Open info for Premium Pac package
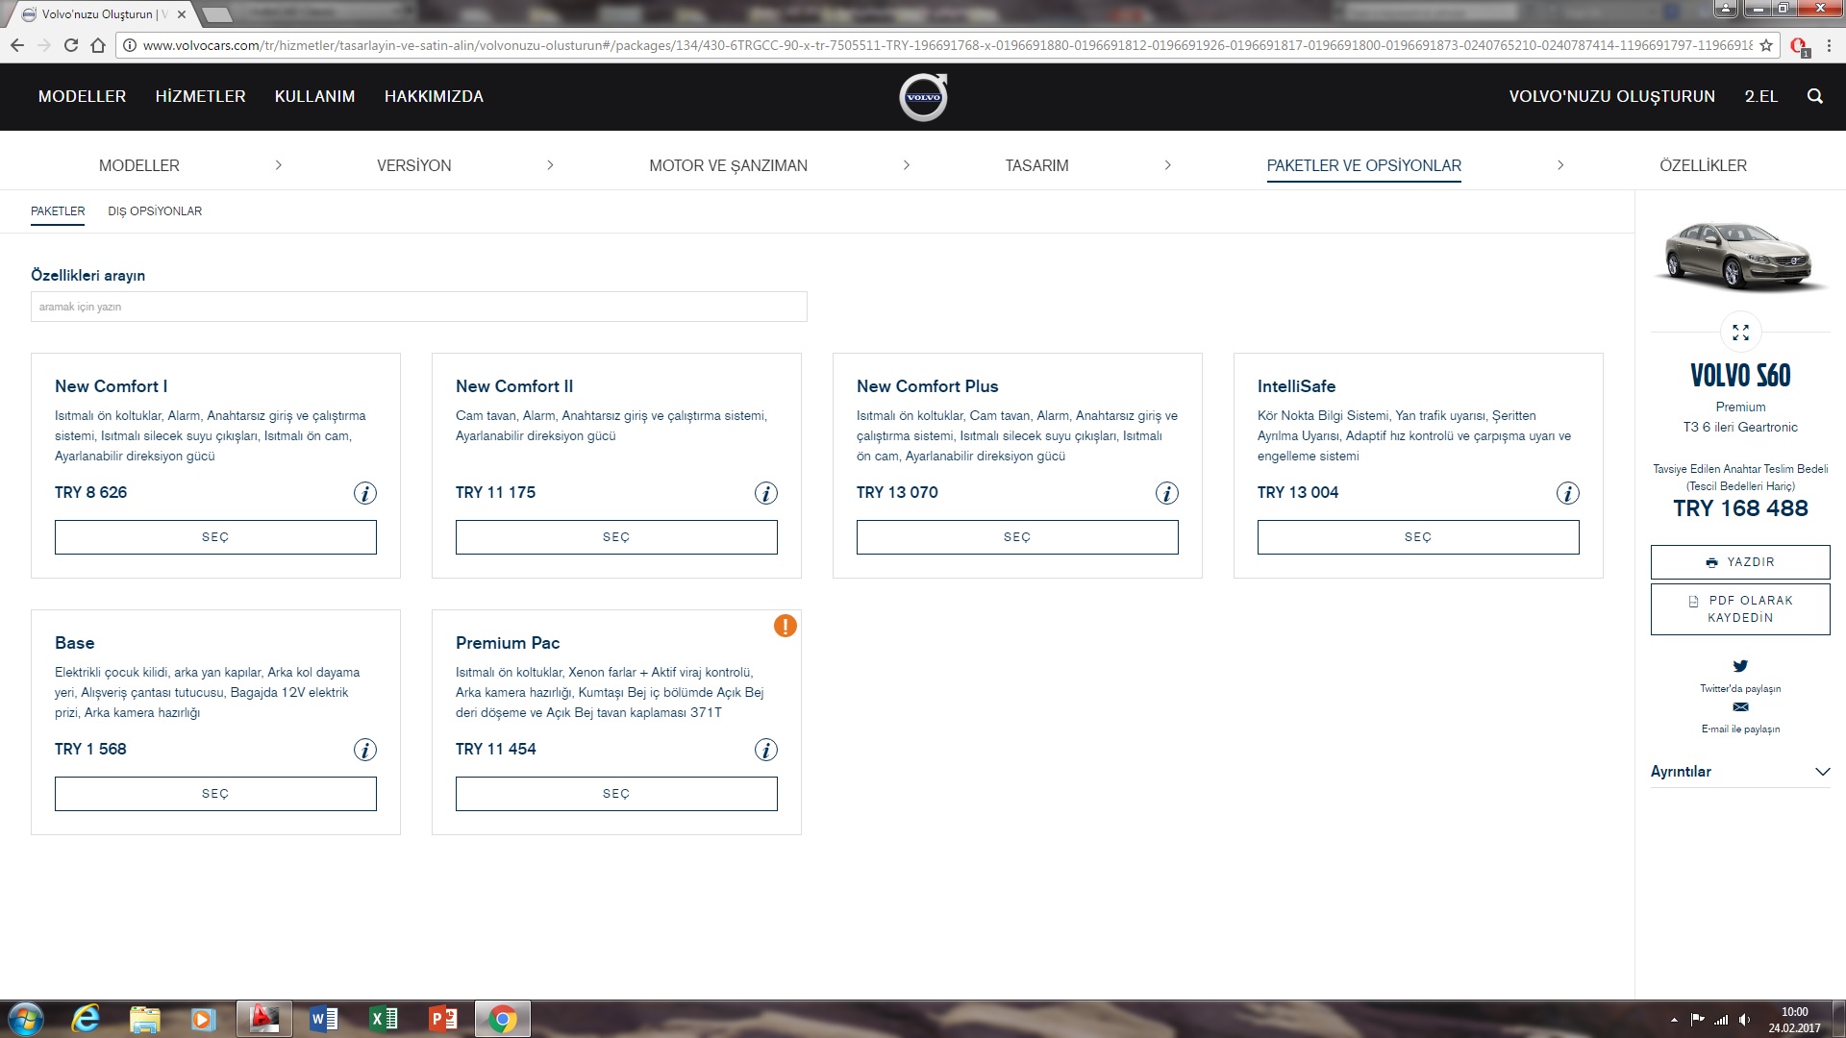This screenshot has height=1038, width=1846. tap(766, 750)
